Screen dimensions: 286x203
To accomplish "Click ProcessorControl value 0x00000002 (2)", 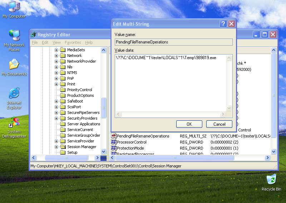I will [x=225, y=142].
